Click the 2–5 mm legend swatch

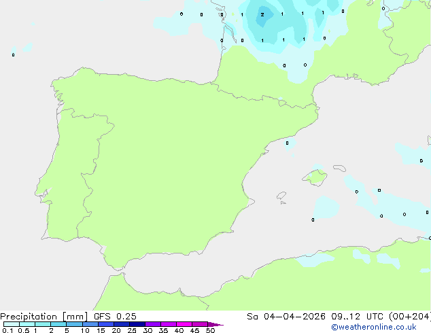[x=58, y=324]
